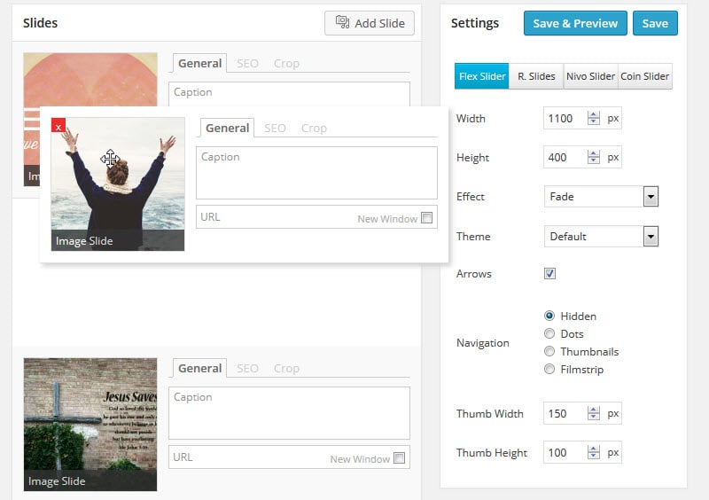Select the Coin Slider tab
Image resolution: width=709 pixels, height=500 pixels.
click(645, 76)
